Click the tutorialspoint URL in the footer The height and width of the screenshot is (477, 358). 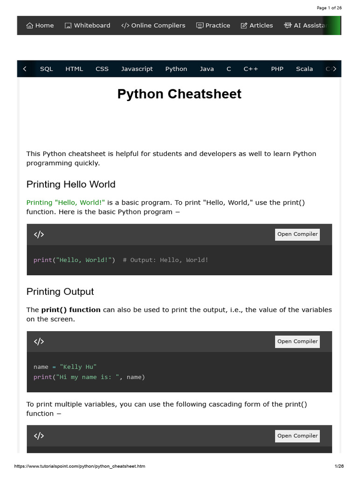80,466
